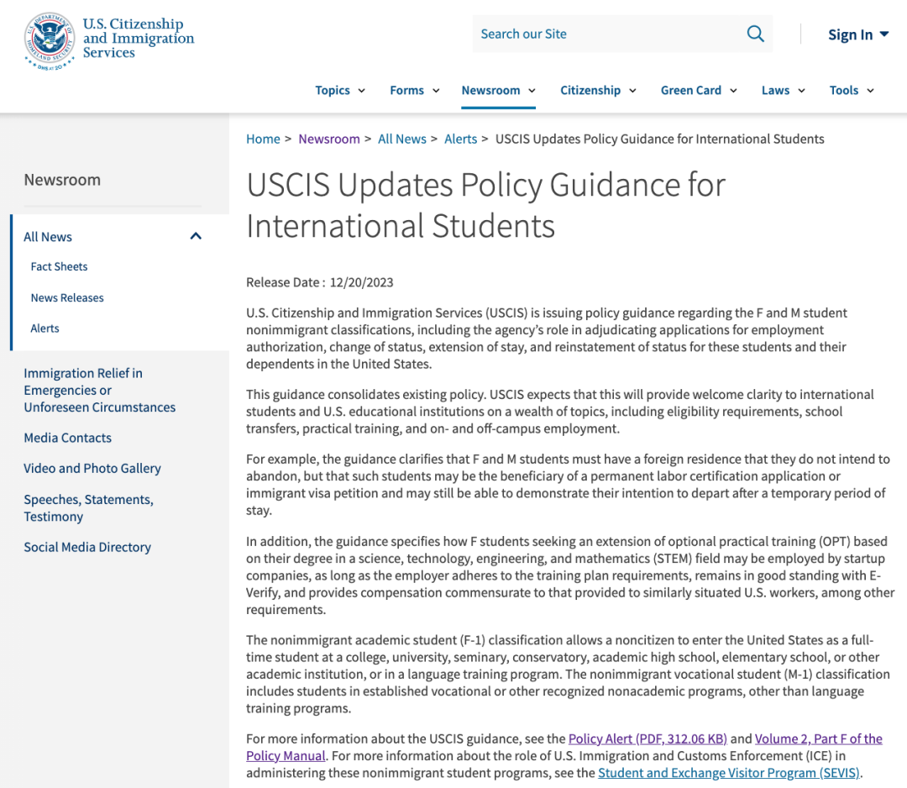Open Immigration Relief in Emergencies link
Image resolution: width=907 pixels, height=788 pixels.
pos(99,390)
